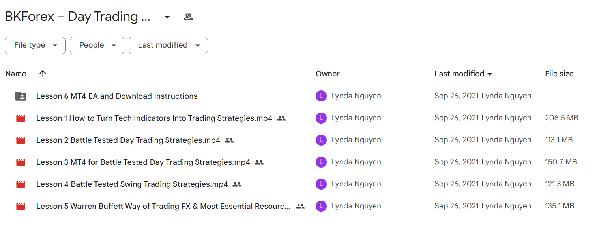Open the Last modified column sort dropdown

click(x=490, y=74)
